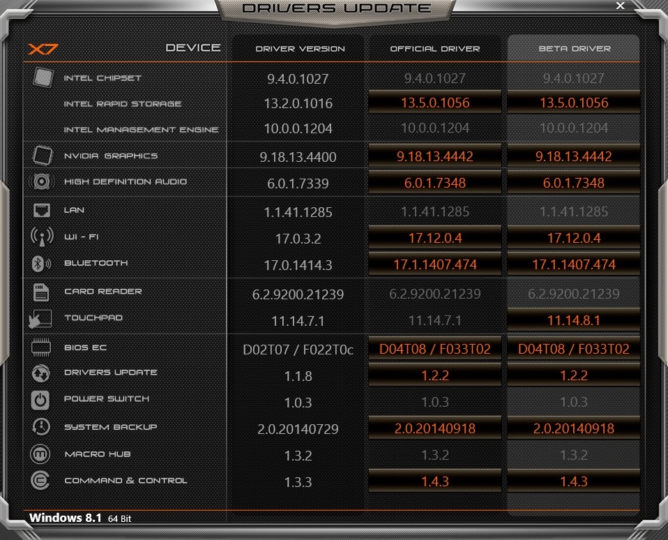Close the Drivers Update window
668x540 pixels.
(621, 6)
